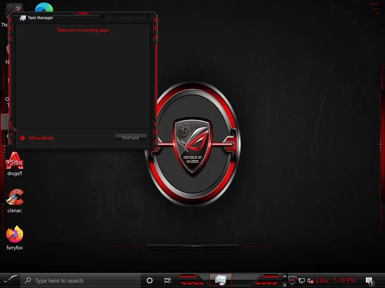Close the Task Manager window
385x288 pixels.
pyautogui.click(x=141, y=16)
